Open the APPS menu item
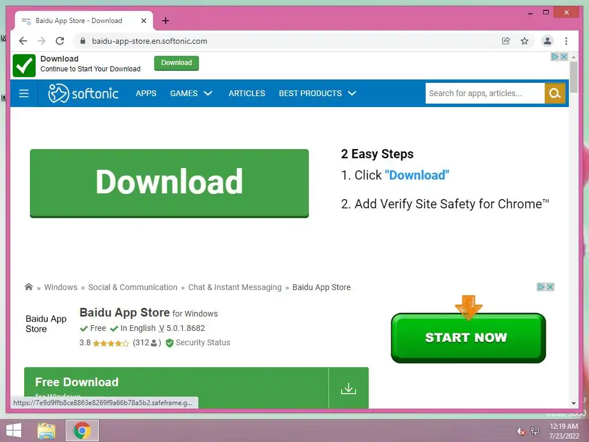 click(x=146, y=93)
